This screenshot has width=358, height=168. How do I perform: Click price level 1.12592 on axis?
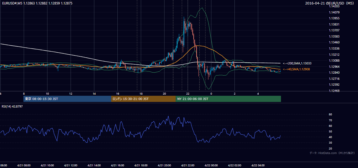click(x=334, y=85)
